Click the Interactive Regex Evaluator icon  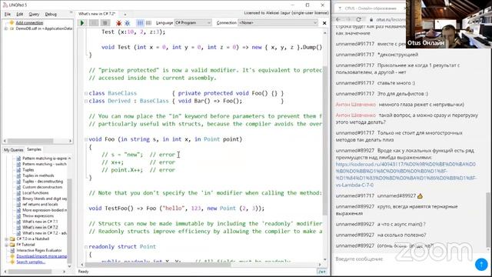pyautogui.click(x=12, y=251)
